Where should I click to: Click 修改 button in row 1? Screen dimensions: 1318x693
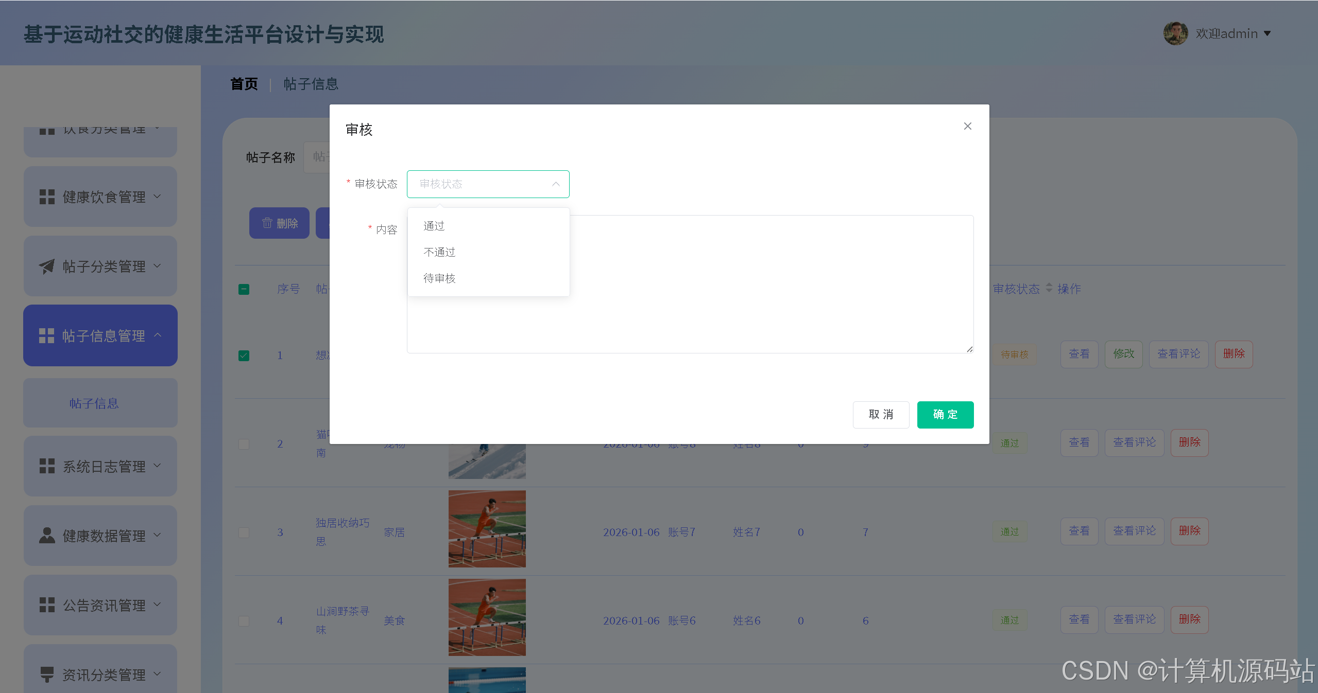1123,354
